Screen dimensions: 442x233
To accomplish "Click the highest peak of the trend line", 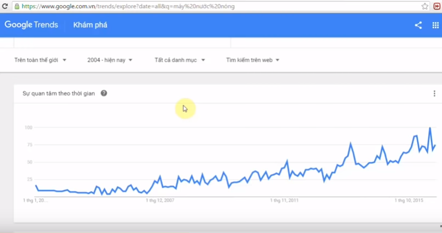I will pos(430,128).
